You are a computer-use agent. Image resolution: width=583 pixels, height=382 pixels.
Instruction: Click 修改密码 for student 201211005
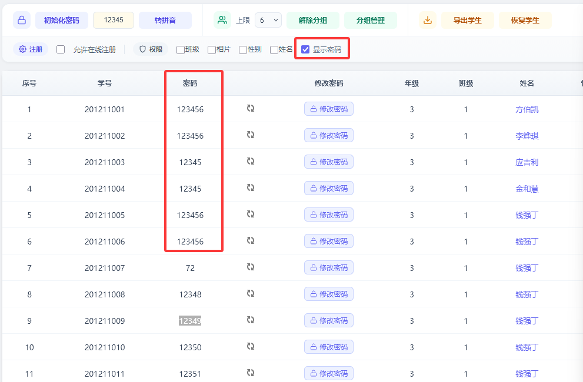coord(328,214)
